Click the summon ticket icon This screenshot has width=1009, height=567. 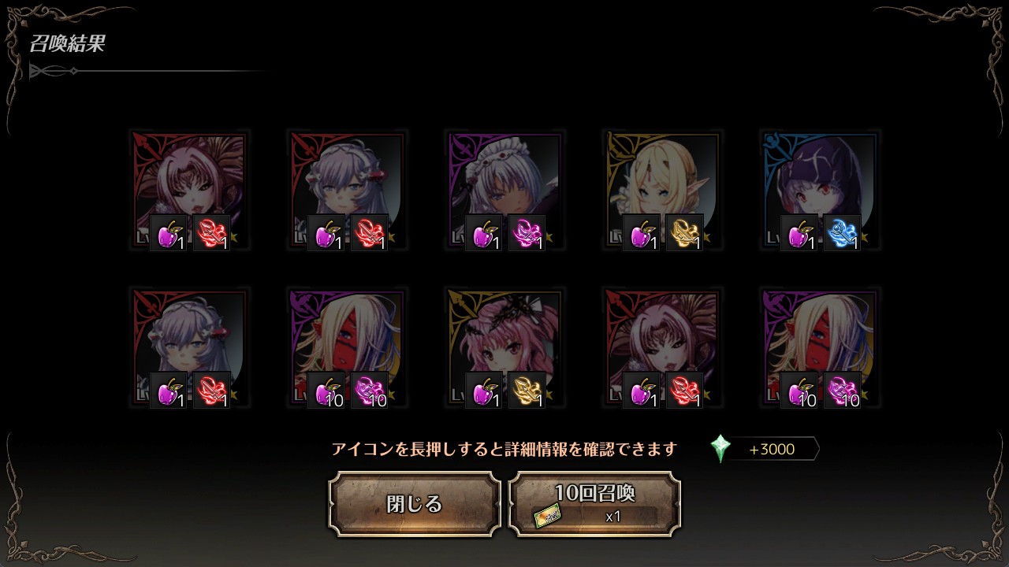click(x=548, y=517)
